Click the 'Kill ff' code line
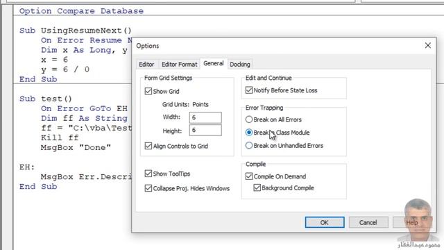Image resolution: width=444 pixels, height=250 pixels. click(x=60, y=137)
